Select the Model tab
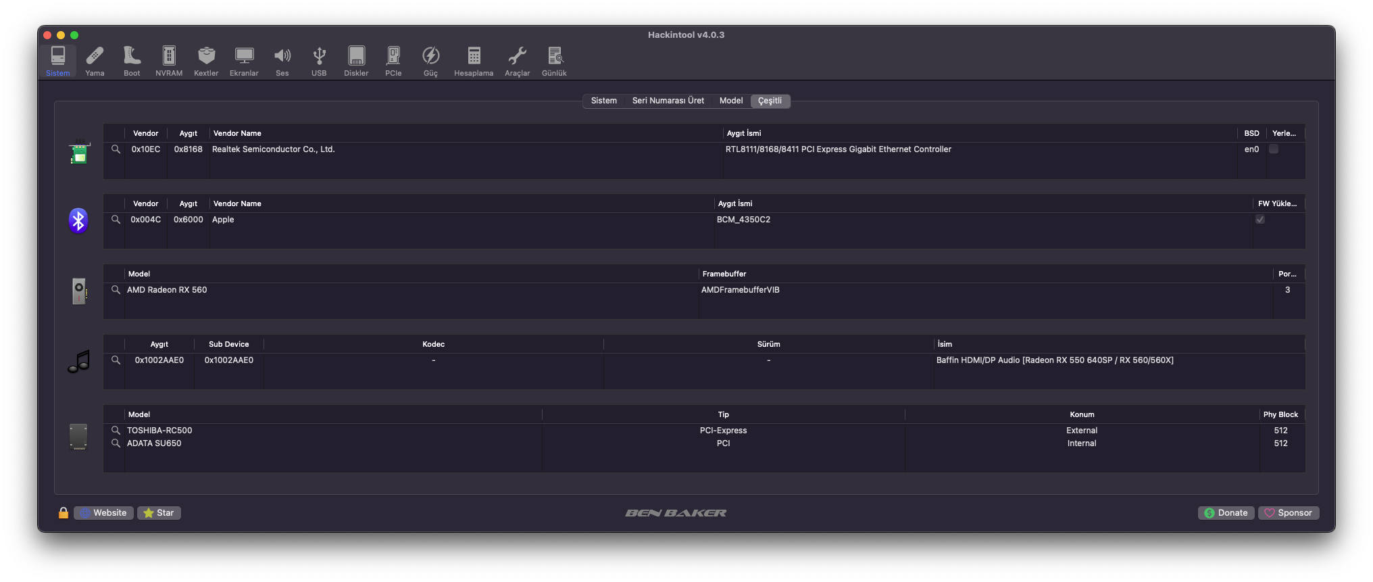Image resolution: width=1373 pixels, height=582 pixels. (x=730, y=101)
